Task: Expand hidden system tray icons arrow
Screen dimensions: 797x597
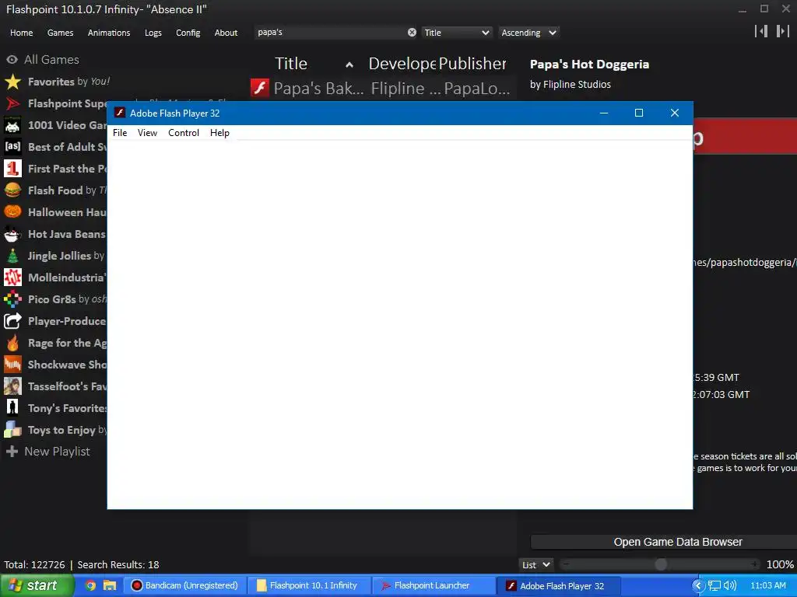Action: pyautogui.click(x=698, y=585)
